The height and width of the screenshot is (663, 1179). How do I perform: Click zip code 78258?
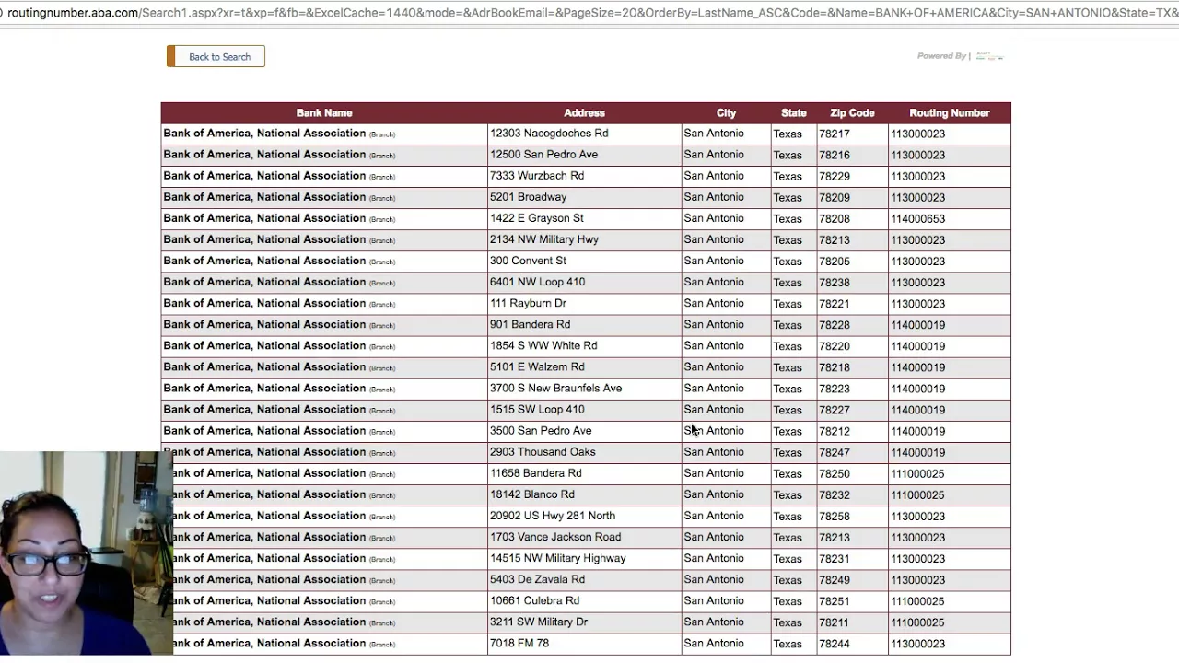coord(835,517)
